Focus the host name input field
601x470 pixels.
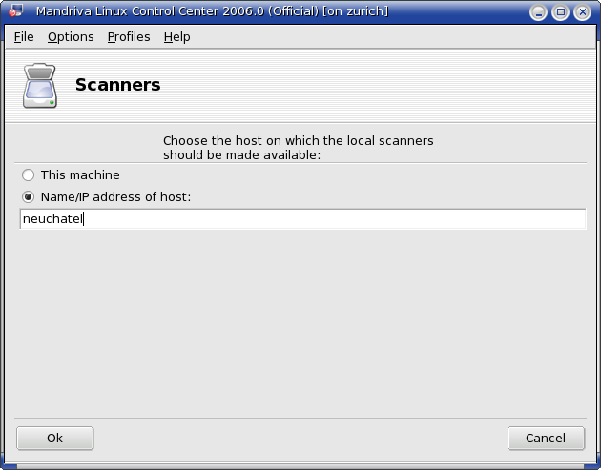[x=302, y=219]
